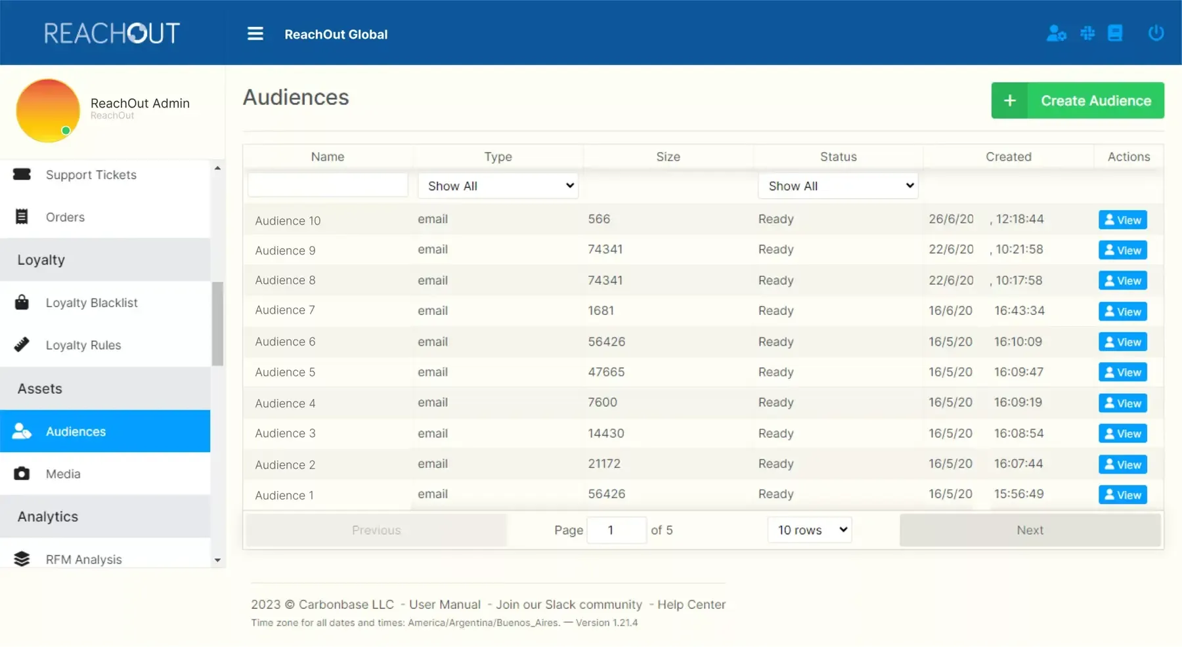View Audience 3

(x=1122, y=433)
